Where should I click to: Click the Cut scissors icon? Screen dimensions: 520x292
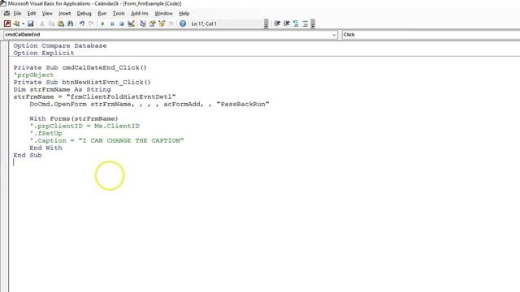click(42, 24)
